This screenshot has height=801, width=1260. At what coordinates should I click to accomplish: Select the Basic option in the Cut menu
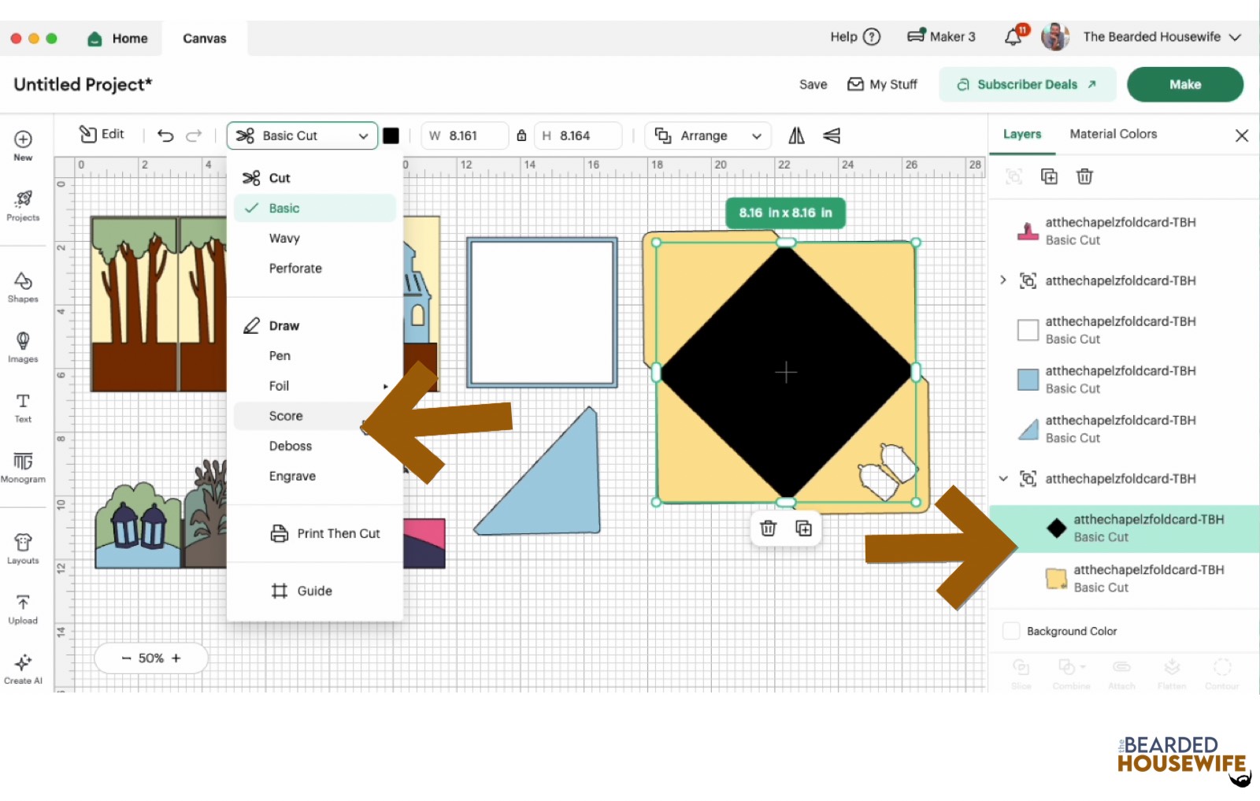[284, 208]
